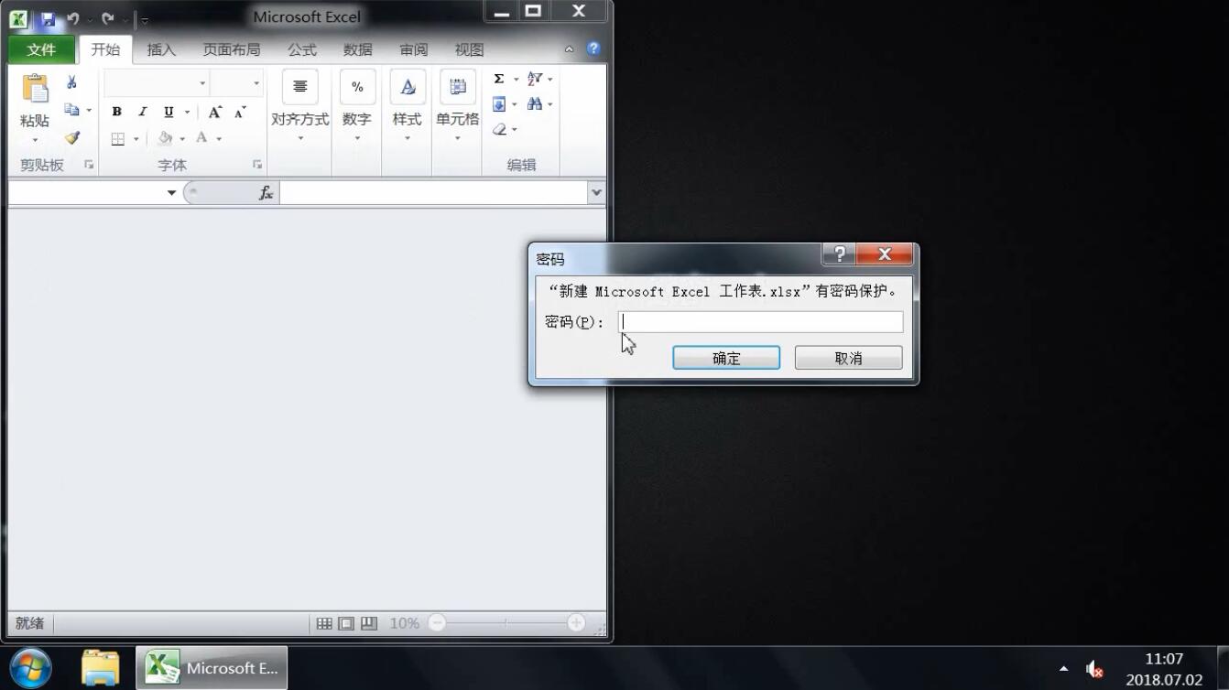The height and width of the screenshot is (690, 1229).
Task: Expand the Borders options arrow
Action: pos(136,138)
